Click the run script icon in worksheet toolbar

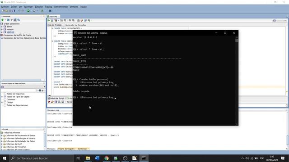tap(52, 20)
